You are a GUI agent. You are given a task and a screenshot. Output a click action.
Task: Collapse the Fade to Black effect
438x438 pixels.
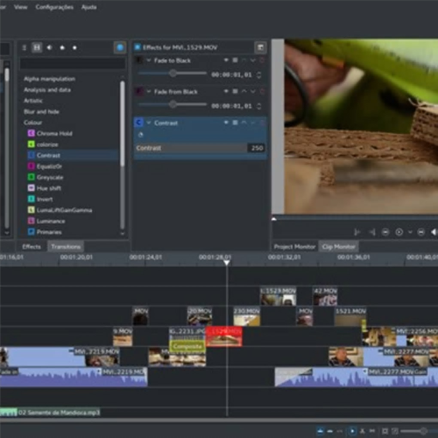click(149, 61)
